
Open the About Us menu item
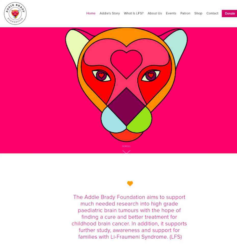[x=155, y=13]
